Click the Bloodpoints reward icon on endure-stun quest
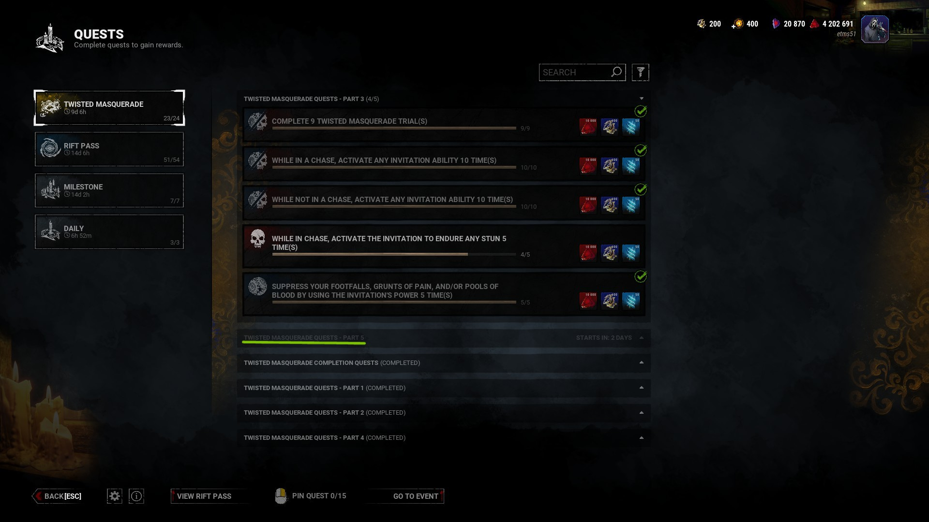This screenshot has width=929, height=522. pyautogui.click(x=588, y=252)
